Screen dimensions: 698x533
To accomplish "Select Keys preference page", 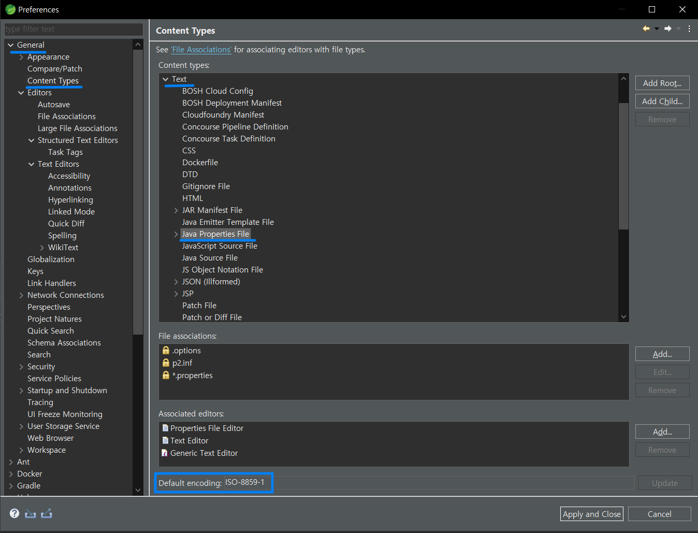I will pyautogui.click(x=35, y=271).
